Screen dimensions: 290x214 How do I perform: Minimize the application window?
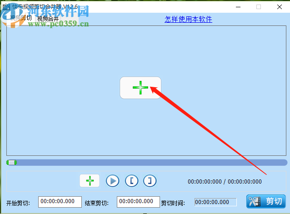point(238,7)
